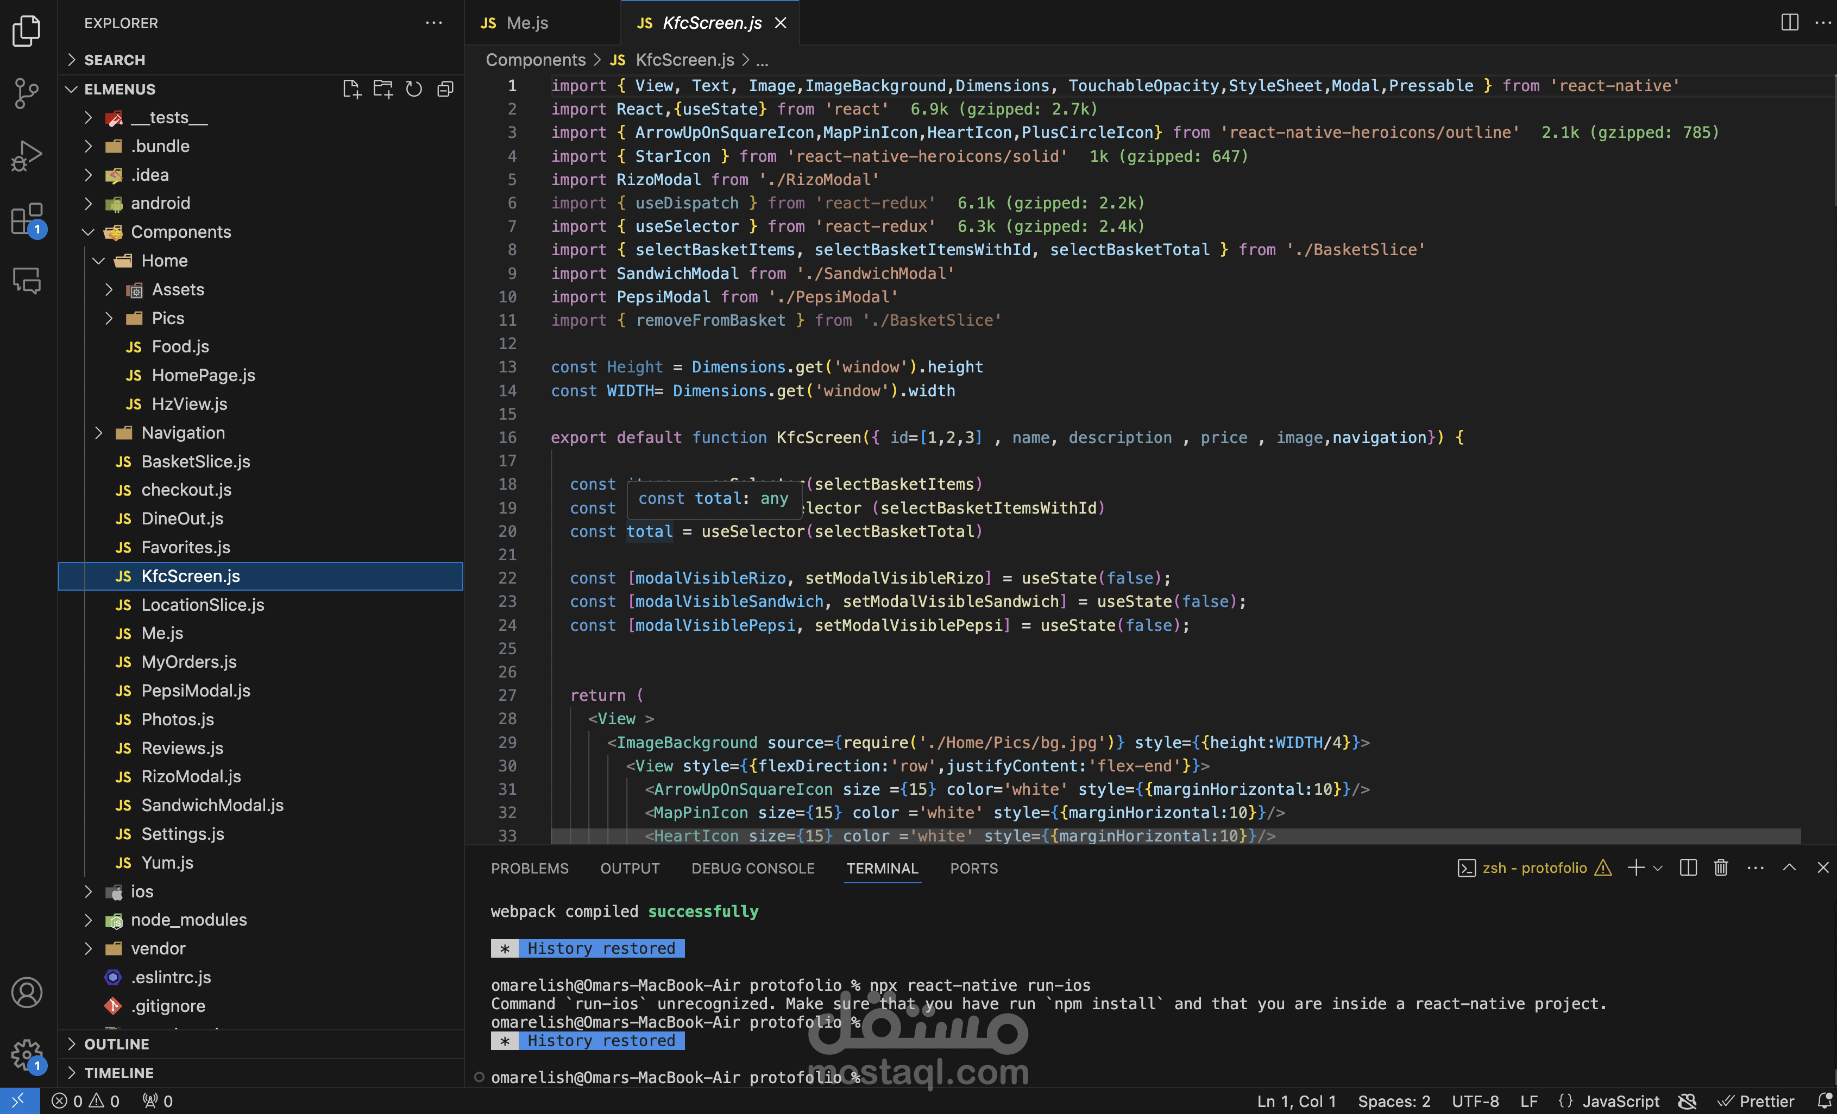
Task: Open the Source Control view
Action: point(27,94)
